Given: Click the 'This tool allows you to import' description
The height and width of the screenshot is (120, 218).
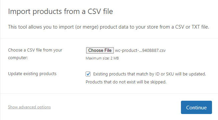Looking at the screenshot, I should click(108, 27).
